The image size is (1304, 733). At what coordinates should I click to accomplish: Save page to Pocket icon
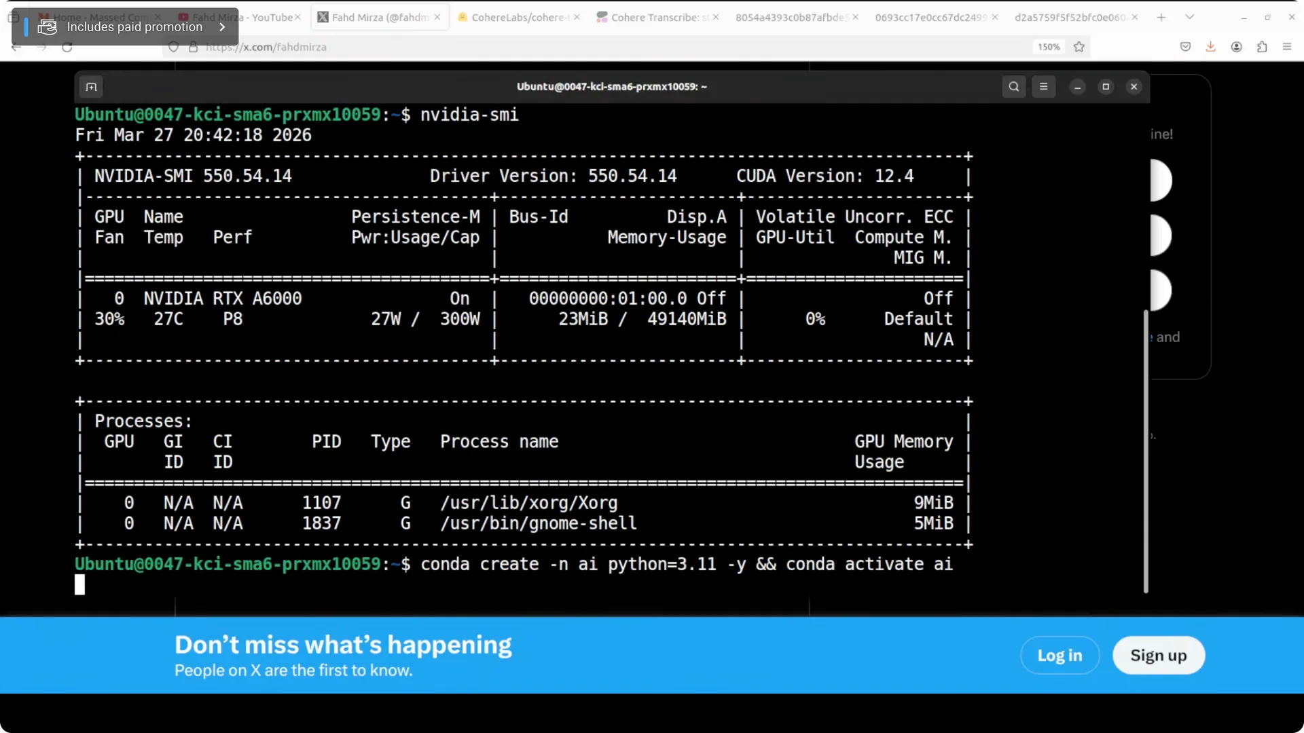pyautogui.click(x=1185, y=47)
